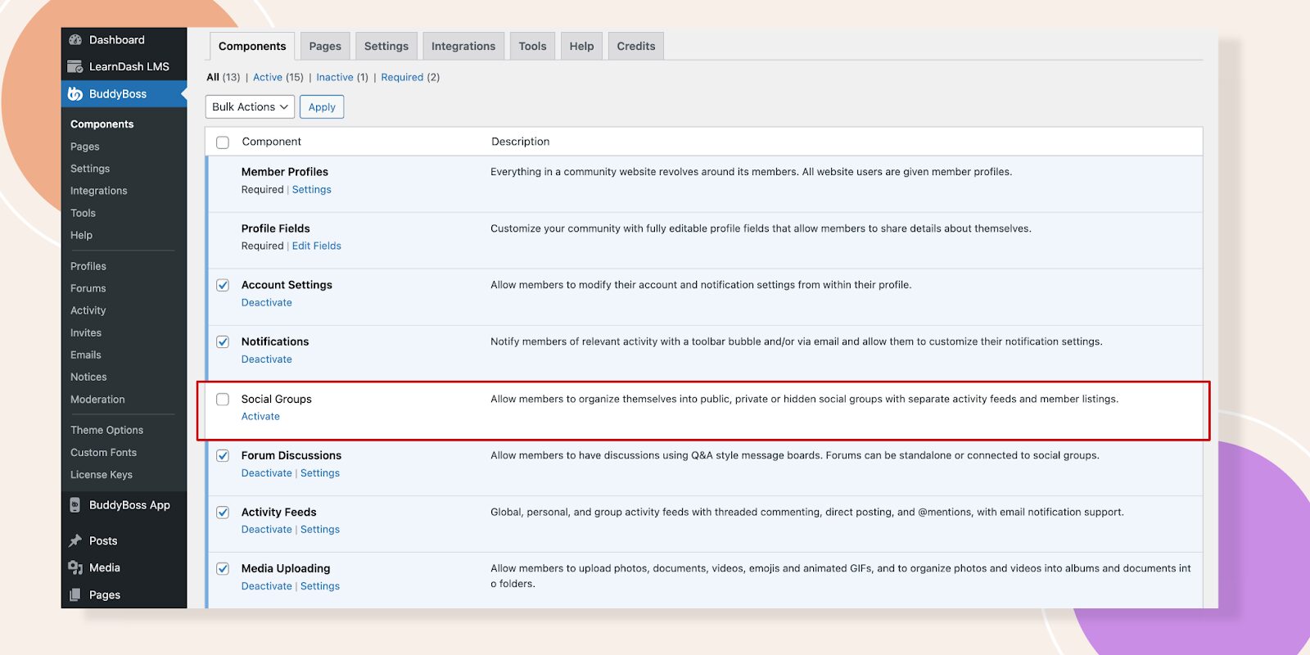
Task: Switch to the Integrations tab
Action: (x=463, y=47)
